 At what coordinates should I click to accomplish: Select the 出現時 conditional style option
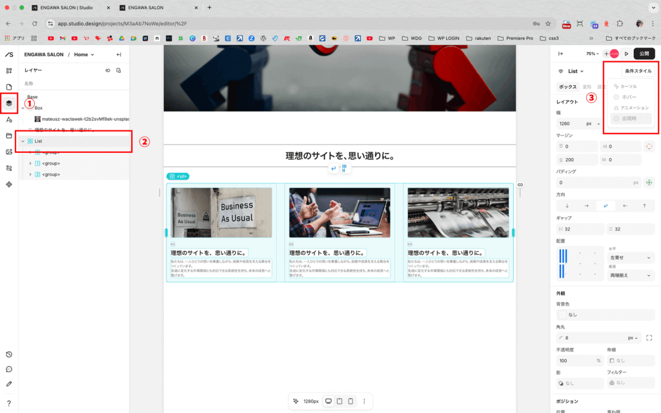(x=628, y=119)
